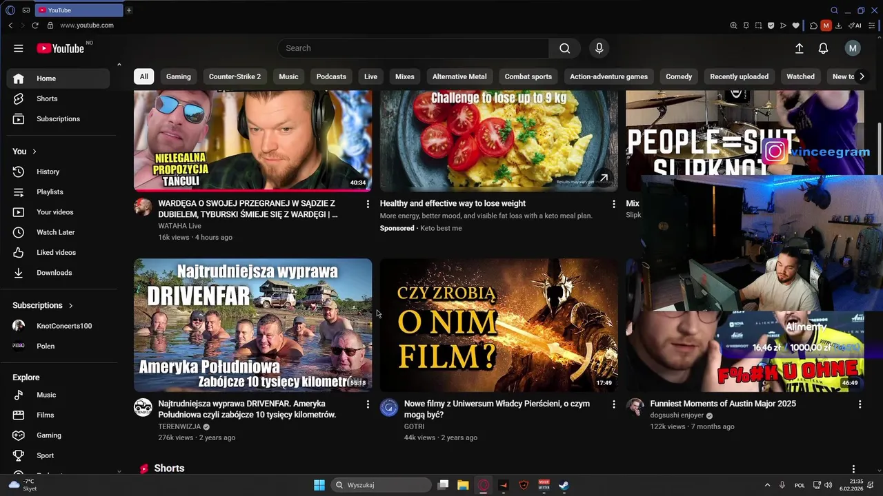Open the AI assistant button in toolbar
The image size is (883, 496).
(855, 25)
